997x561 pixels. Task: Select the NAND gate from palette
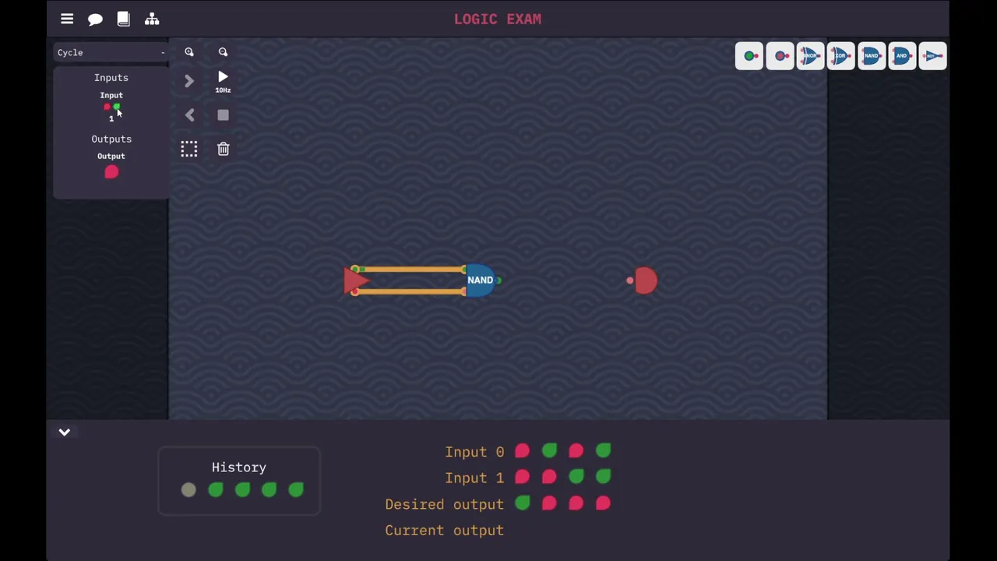[x=872, y=55]
